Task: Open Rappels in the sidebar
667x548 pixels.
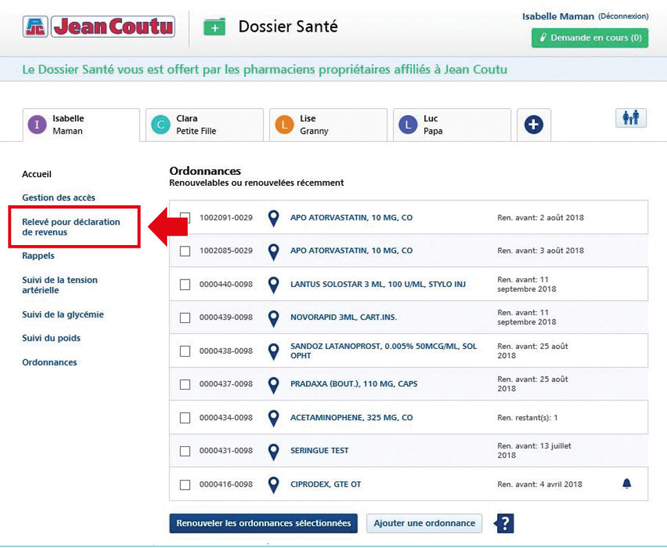Action: click(39, 256)
